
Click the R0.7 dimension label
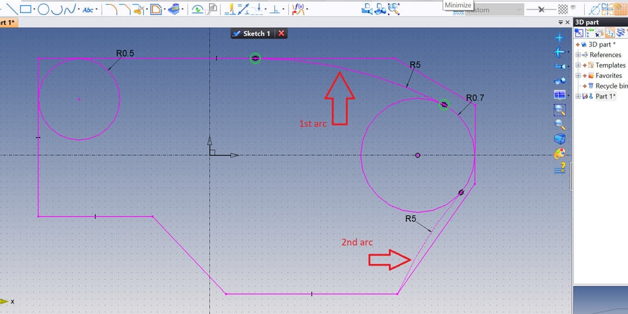coord(475,98)
